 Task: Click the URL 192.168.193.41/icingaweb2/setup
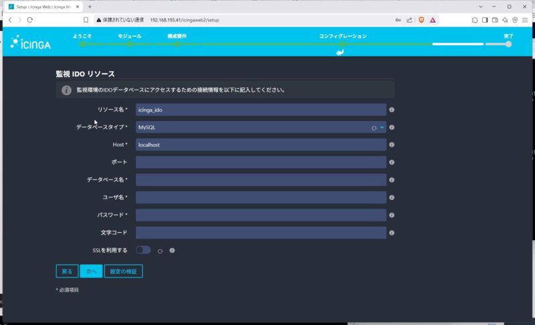click(185, 20)
